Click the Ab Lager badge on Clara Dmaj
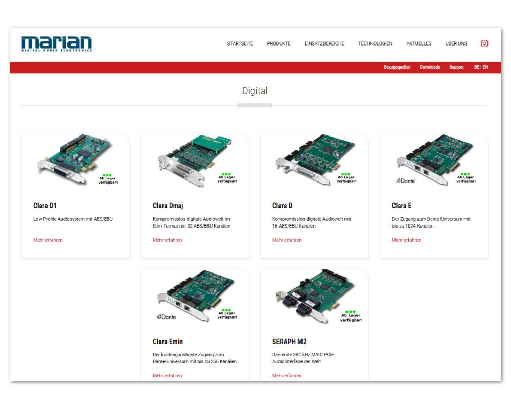 point(227,178)
